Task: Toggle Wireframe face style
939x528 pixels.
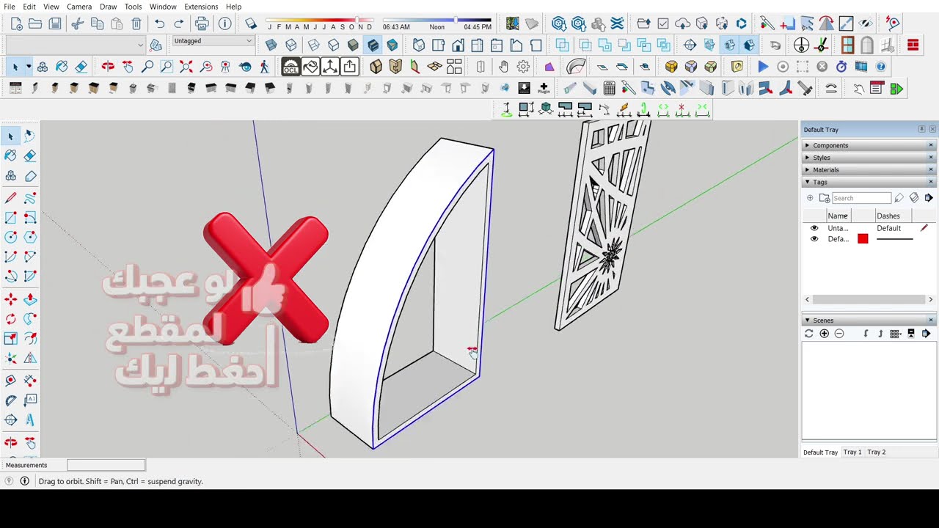Action: [314, 45]
